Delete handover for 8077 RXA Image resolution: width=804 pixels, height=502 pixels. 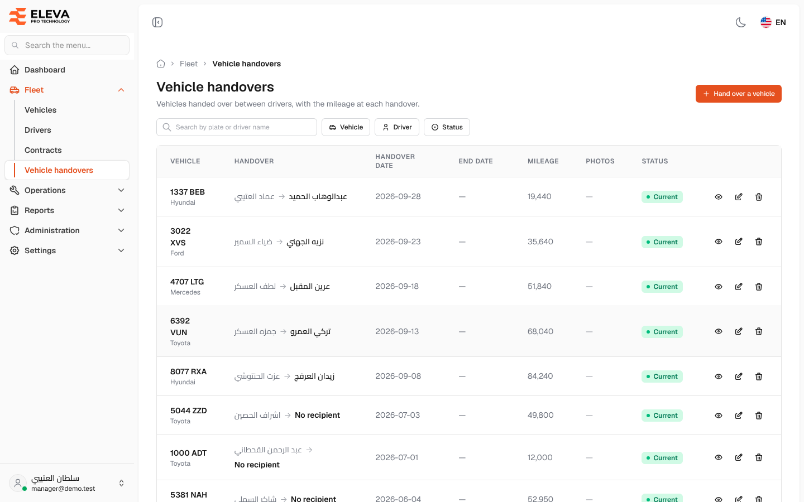click(759, 376)
